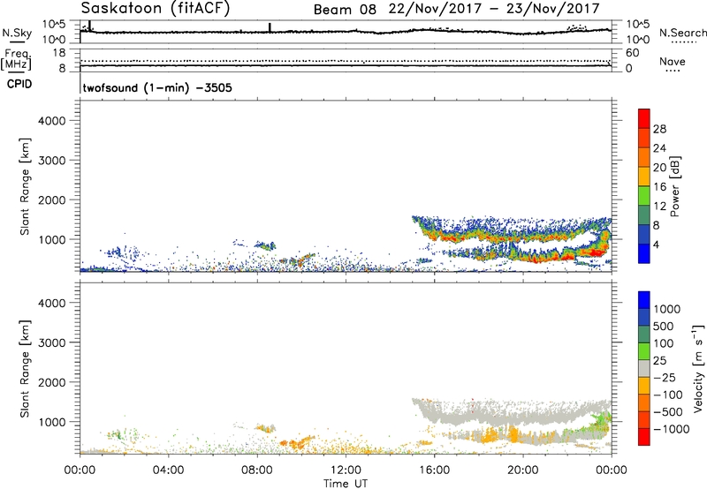Select the 'Freq. [MHz]' axis label
Viewport: 707px width, 489px height.
[16, 59]
